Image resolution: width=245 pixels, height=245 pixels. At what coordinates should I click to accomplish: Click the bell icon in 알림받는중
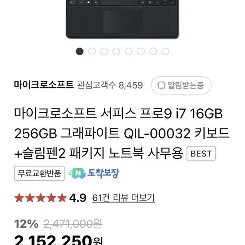coord(161,85)
